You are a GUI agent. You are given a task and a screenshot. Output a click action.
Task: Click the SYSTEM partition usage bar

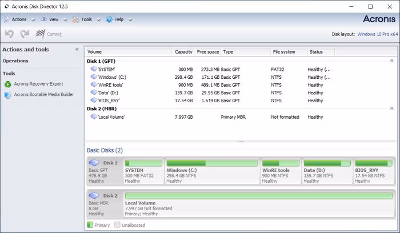point(143,163)
